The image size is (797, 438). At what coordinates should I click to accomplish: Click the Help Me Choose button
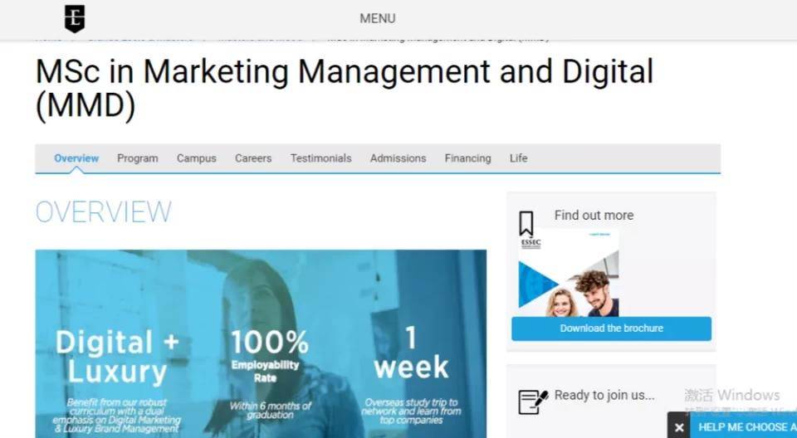[744, 427]
